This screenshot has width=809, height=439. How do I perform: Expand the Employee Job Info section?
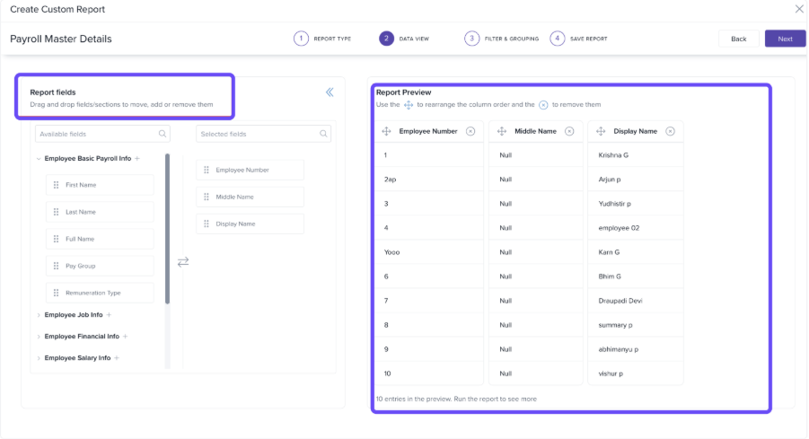click(x=39, y=315)
